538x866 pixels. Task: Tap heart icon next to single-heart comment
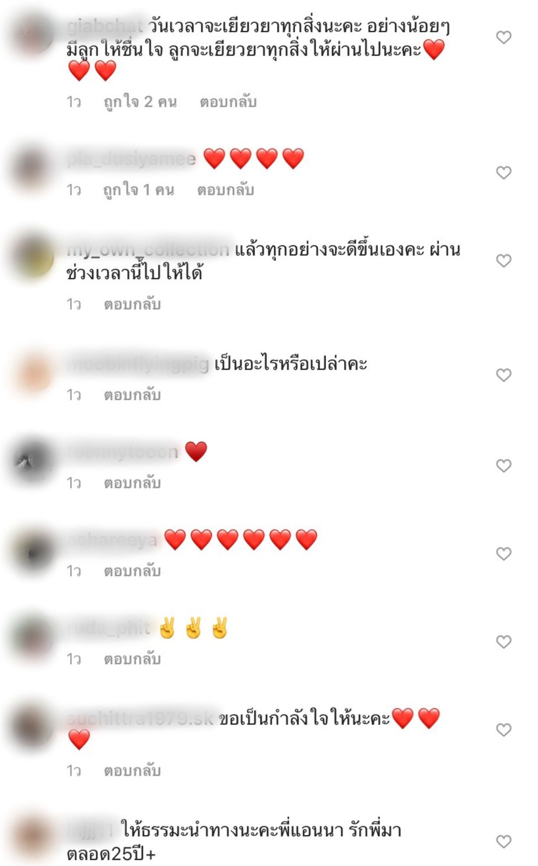coord(503,465)
